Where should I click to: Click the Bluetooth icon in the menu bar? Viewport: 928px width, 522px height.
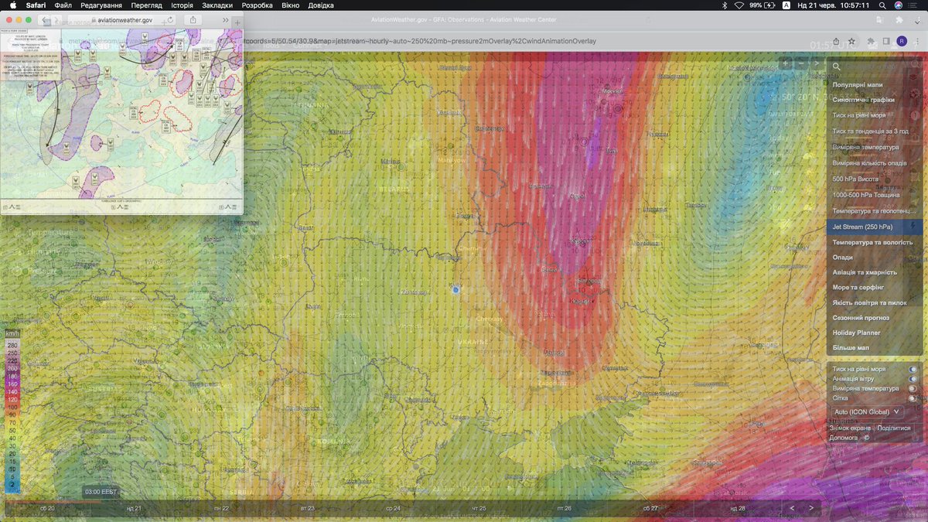click(725, 5)
